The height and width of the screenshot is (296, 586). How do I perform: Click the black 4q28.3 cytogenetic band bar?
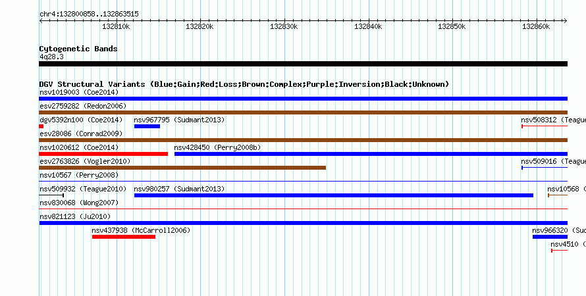coord(303,64)
